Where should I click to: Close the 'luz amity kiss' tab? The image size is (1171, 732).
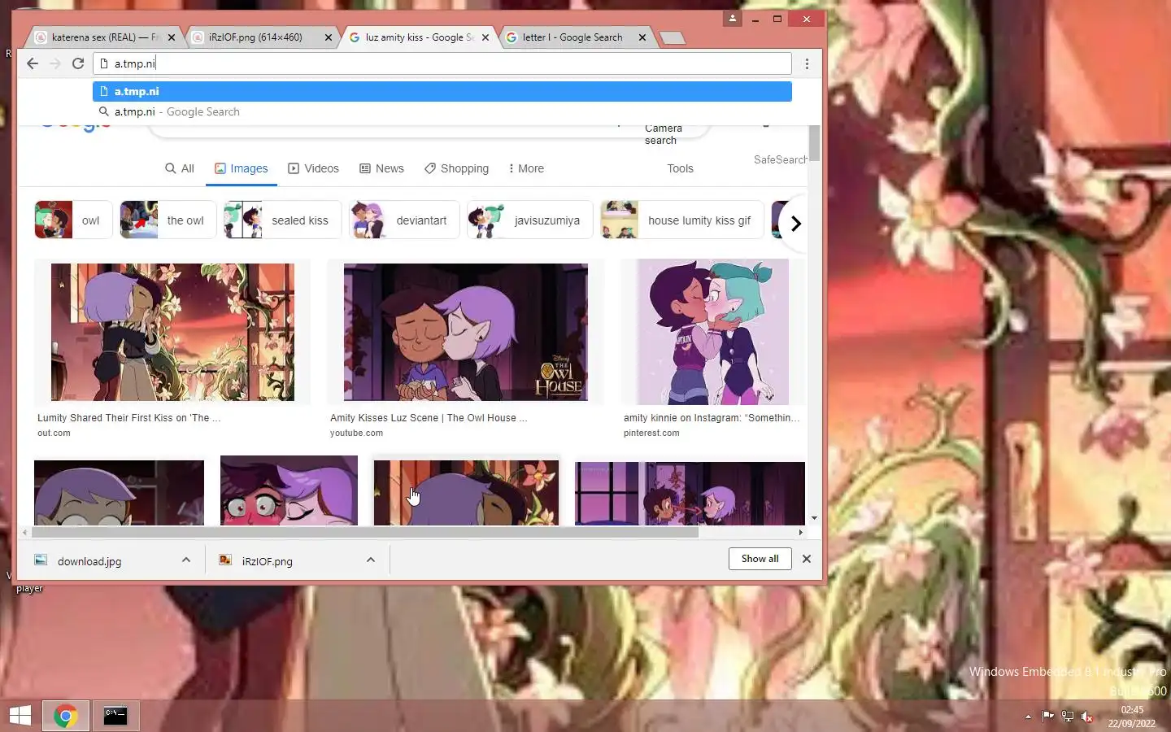(x=485, y=37)
